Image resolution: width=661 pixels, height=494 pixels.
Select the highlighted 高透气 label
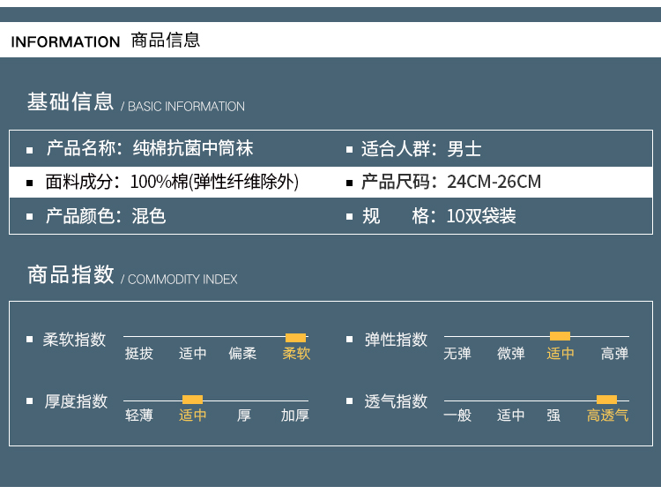(607, 415)
